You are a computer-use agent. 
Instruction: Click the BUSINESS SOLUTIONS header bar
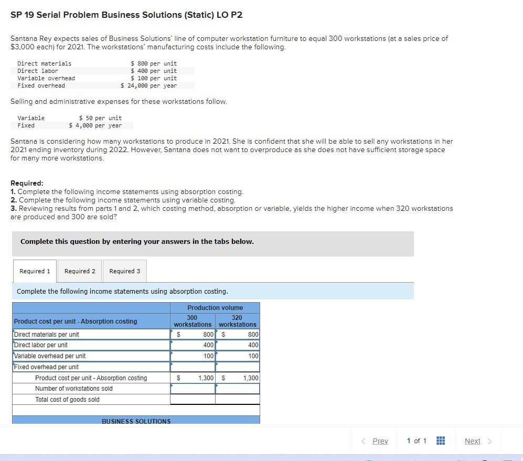[135, 421]
